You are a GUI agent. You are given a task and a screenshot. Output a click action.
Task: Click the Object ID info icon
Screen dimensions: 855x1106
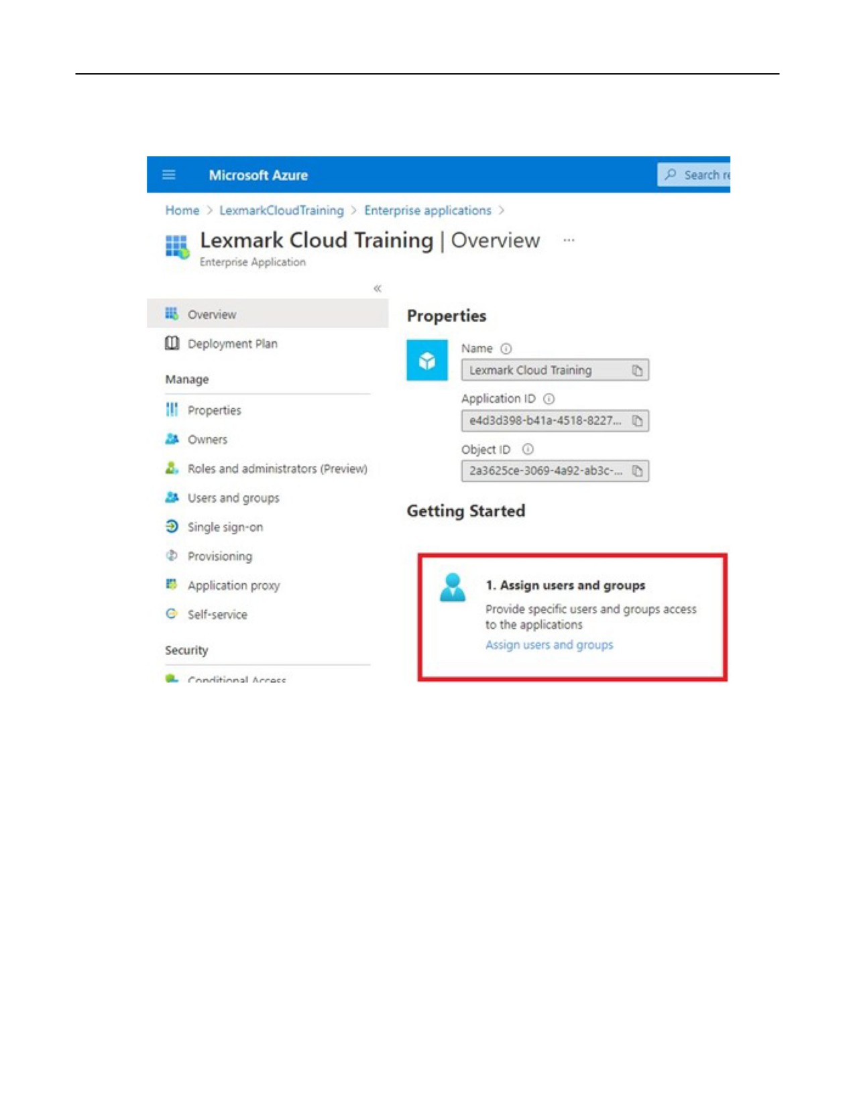pyautogui.click(x=528, y=449)
